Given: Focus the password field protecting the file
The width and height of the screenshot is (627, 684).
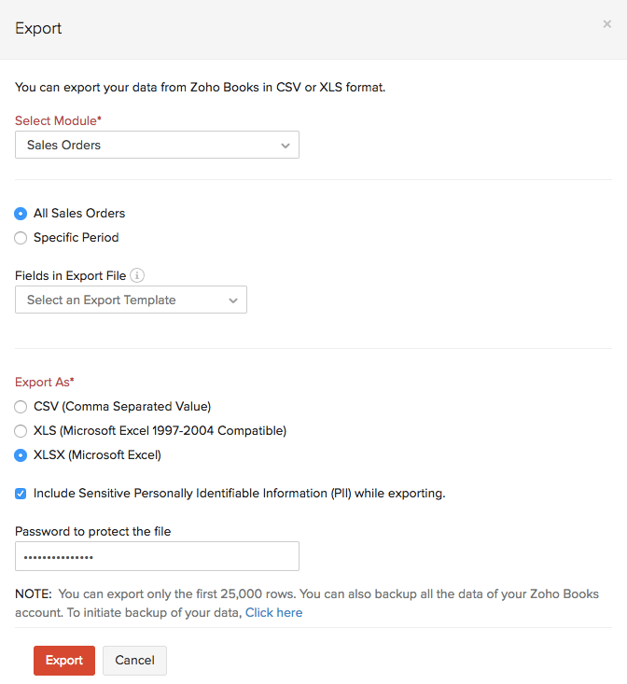Looking at the screenshot, I should 157,556.
